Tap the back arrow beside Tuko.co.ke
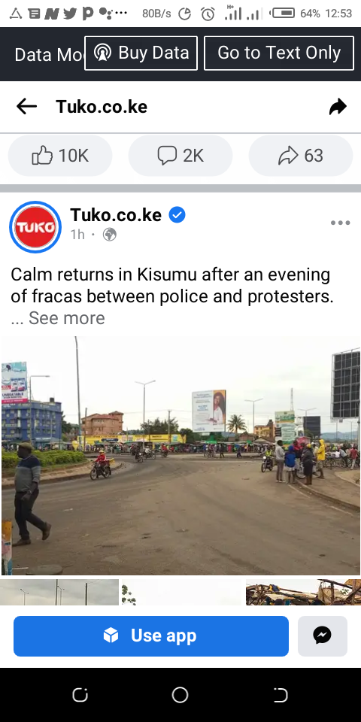This screenshot has height=722, width=361. coord(27,106)
